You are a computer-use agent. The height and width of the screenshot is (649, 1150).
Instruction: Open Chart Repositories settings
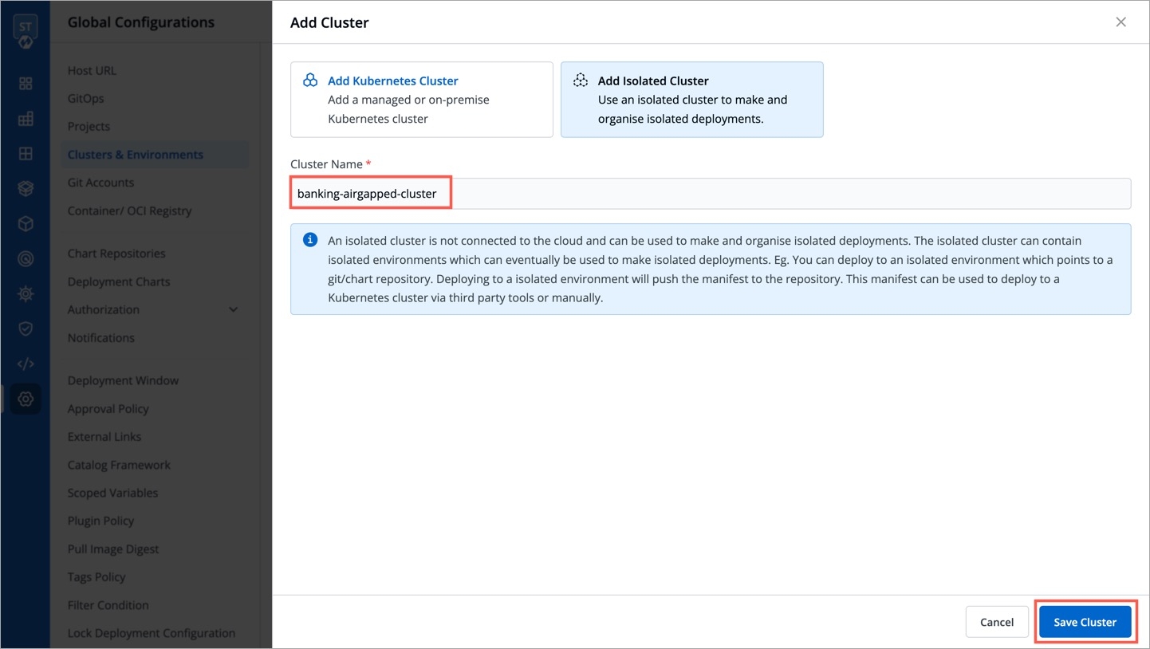pos(116,254)
